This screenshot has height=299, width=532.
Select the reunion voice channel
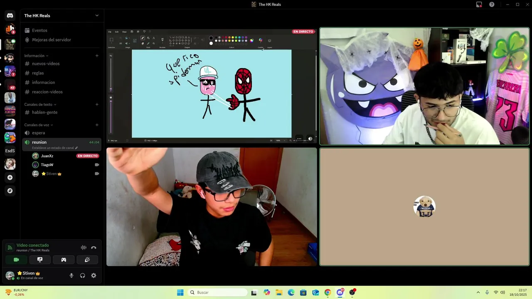click(62, 144)
